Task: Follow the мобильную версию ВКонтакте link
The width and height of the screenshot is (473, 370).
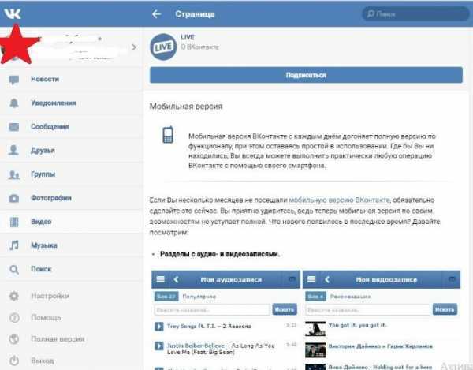Action: [x=339, y=200]
